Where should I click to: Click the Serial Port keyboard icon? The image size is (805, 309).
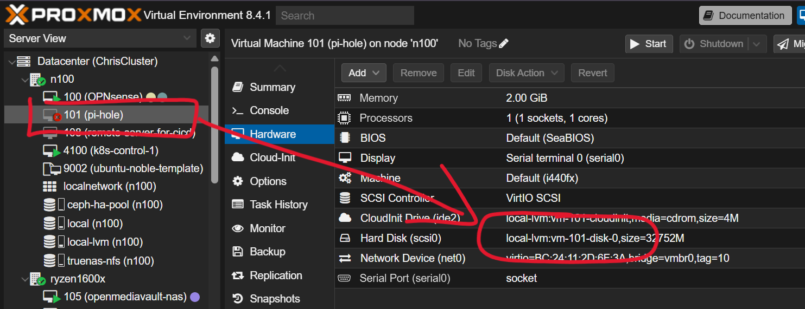pos(344,278)
